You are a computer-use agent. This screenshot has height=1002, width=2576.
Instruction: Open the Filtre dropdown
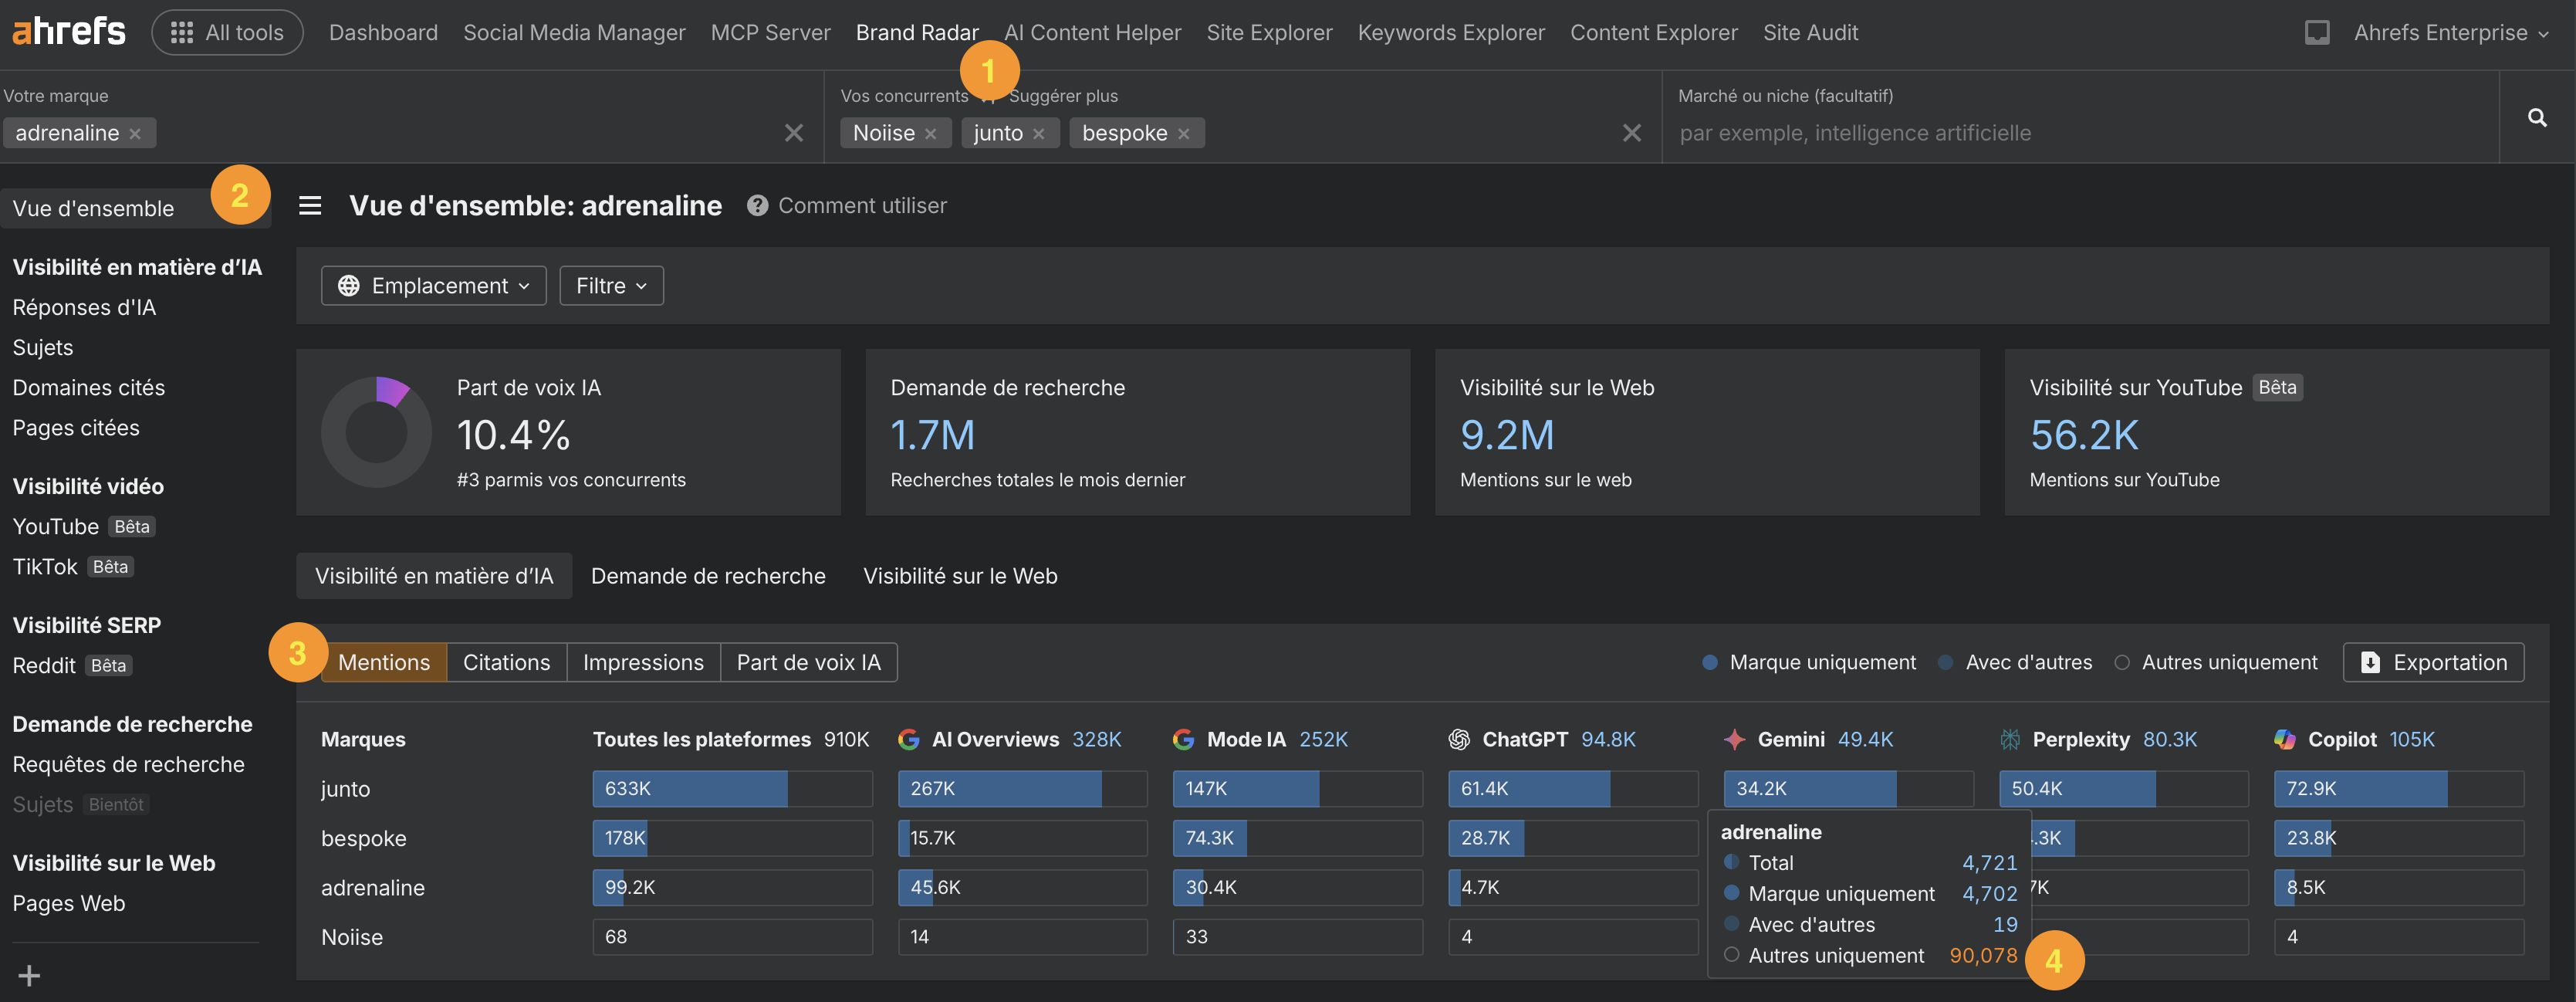[610, 285]
